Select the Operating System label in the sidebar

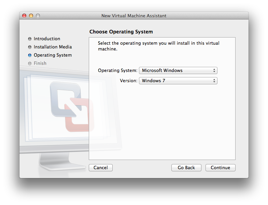click(53, 55)
